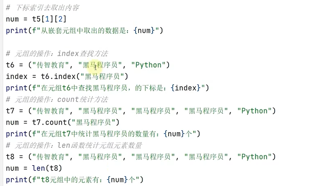
Task: Place cursor on t5[1][2] expression
Action: 49,19
